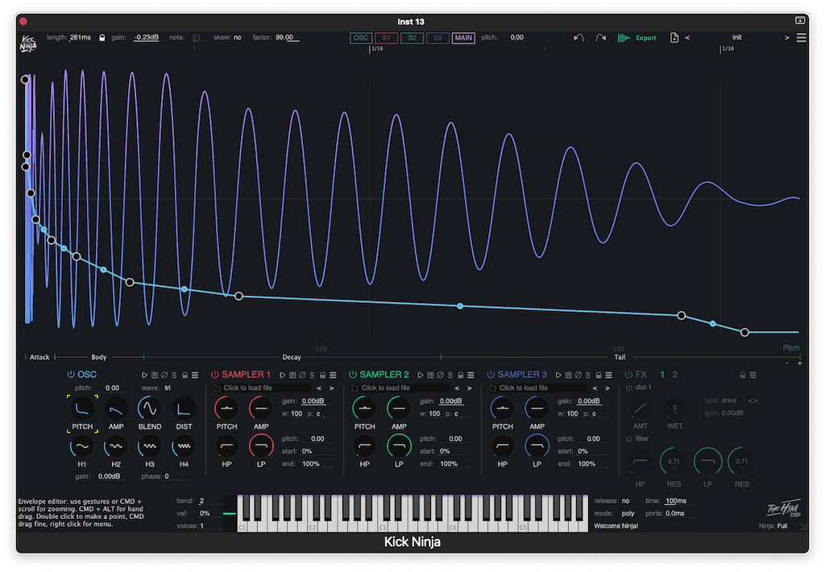This screenshot has height=572, width=825.
Task: Toggle the OSC power button
Action: click(x=71, y=375)
